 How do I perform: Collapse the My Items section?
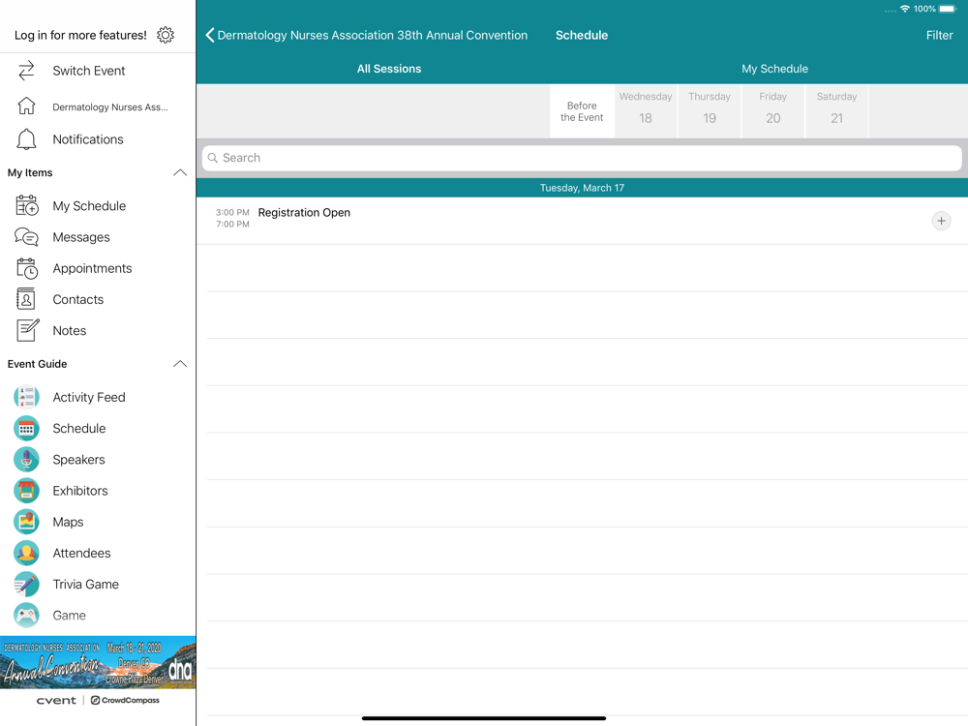tap(180, 173)
